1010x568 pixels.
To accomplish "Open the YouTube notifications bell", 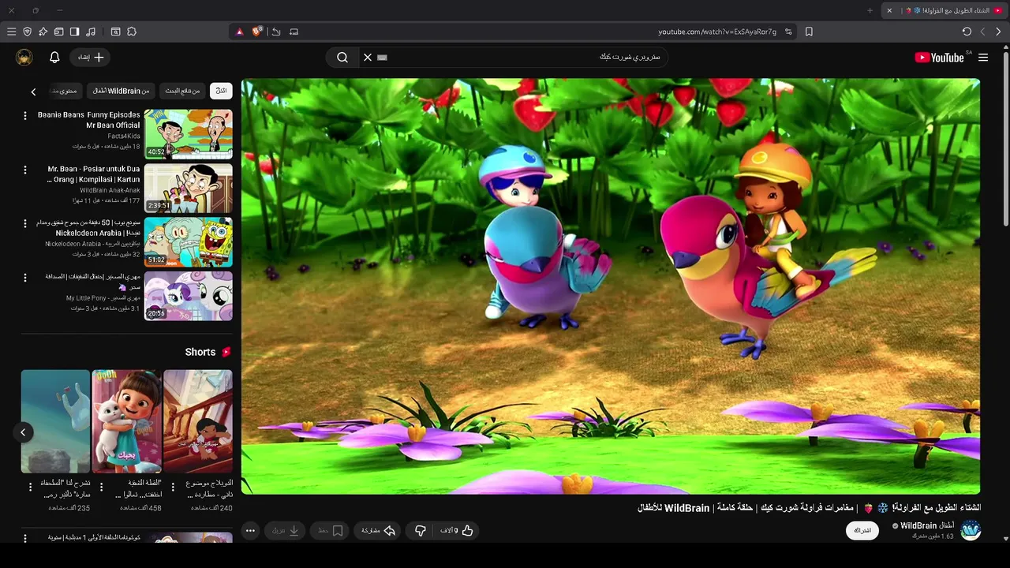I will click(54, 58).
